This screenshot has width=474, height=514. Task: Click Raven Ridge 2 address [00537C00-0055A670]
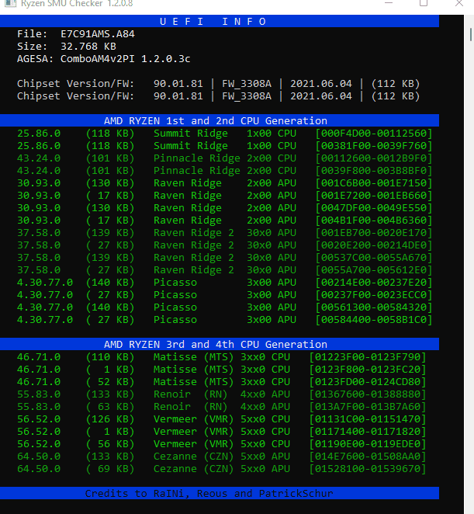374,258
